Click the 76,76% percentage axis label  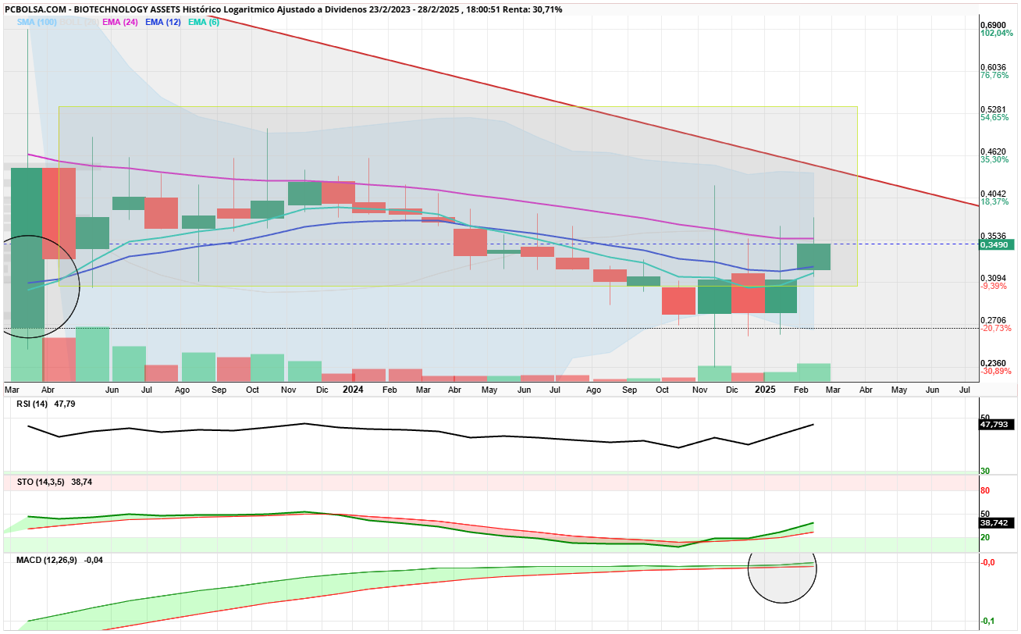point(994,76)
